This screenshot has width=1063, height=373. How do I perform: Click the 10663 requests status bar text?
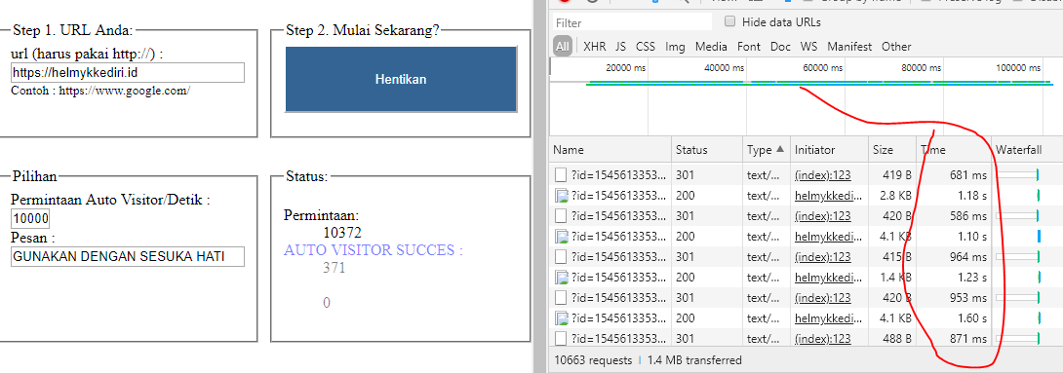click(x=593, y=360)
